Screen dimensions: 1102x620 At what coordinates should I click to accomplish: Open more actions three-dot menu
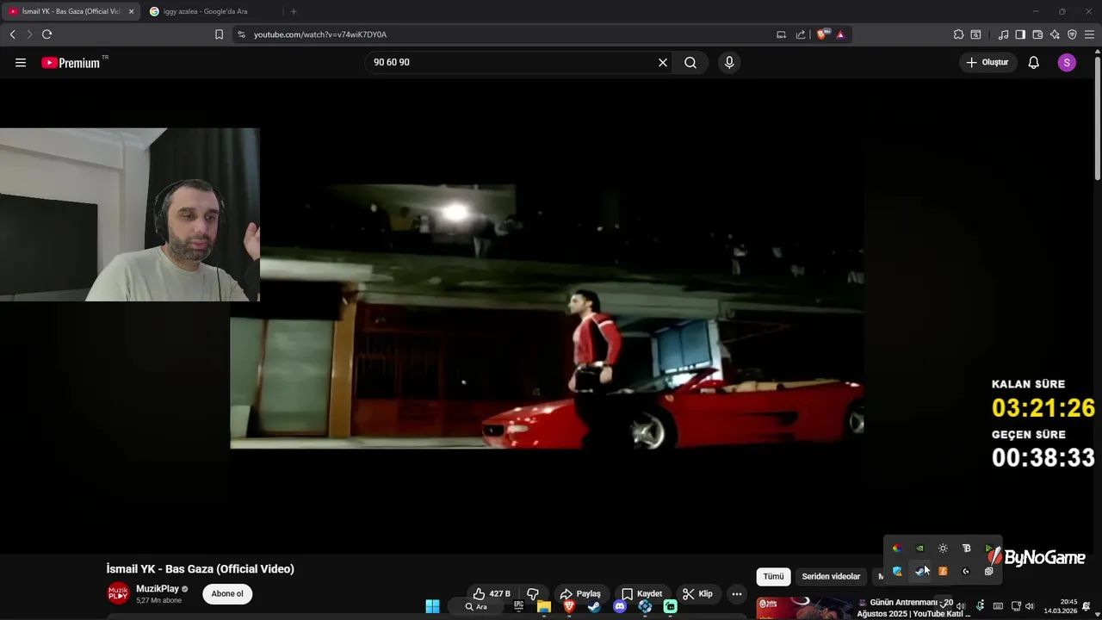click(x=737, y=594)
